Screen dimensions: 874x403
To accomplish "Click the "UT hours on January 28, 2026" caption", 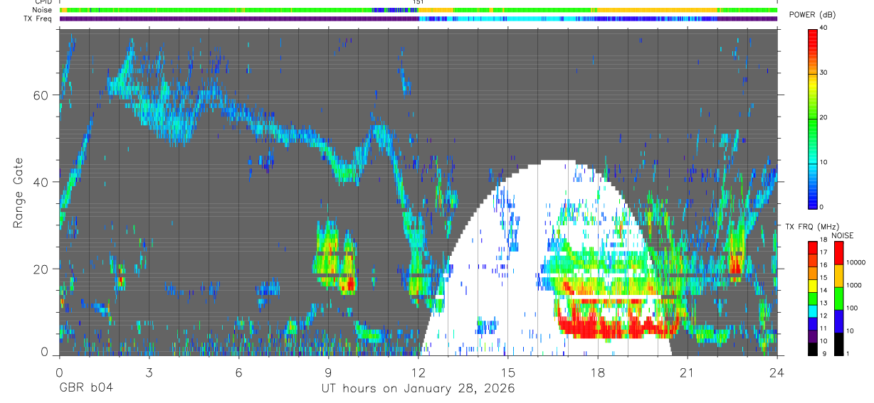I will click(x=418, y=388).
